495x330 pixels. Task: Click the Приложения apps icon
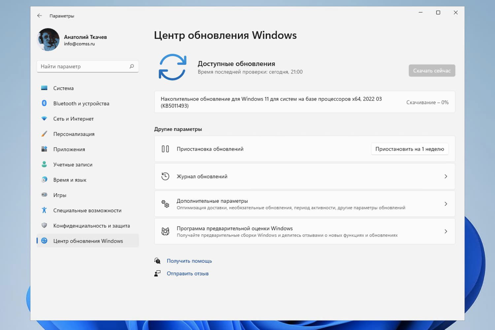[44, 149]
